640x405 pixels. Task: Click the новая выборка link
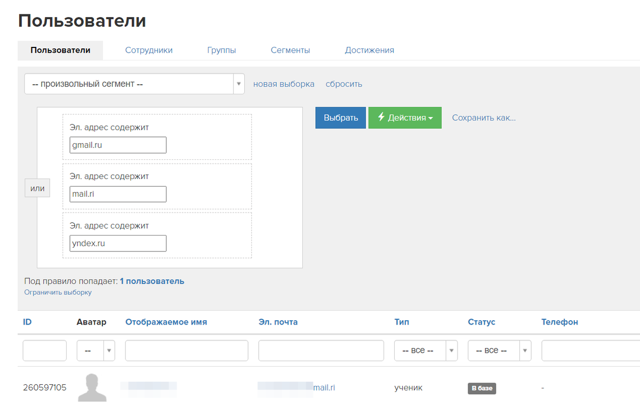pyautogui.click(x=284, y=84)
